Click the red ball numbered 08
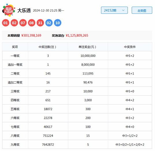Screen dimensions: 155x151 tap(31, 23)
